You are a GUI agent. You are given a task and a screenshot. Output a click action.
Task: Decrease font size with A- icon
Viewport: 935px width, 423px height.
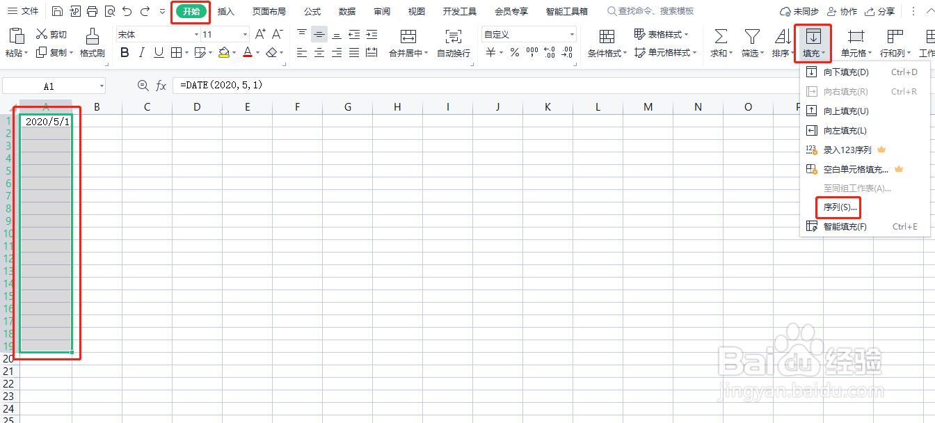(x=277, y=34)
